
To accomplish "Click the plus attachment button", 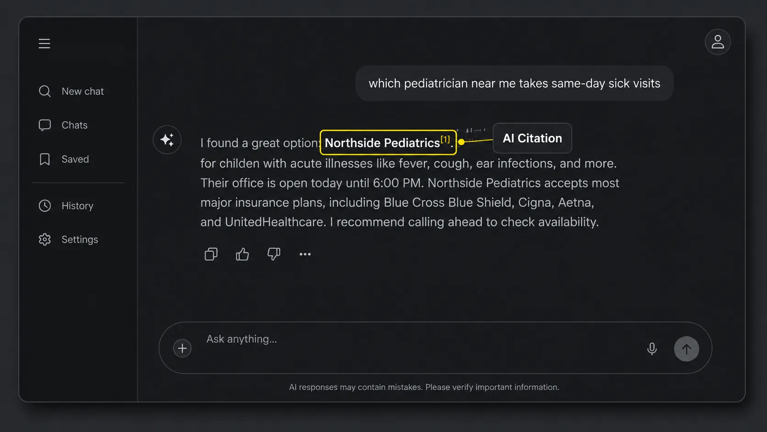I will (x=182, y=348).
